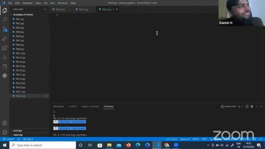Kill terminal with trash icon
265x149 pixels.
click(252, 106)
